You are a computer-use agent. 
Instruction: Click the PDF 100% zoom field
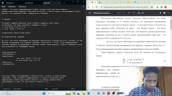click(x=129, y=13)
